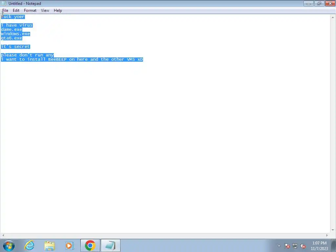Open Windows Media Player from taskbar
This screenshot has width=336, height=252.
coord(69,245)
